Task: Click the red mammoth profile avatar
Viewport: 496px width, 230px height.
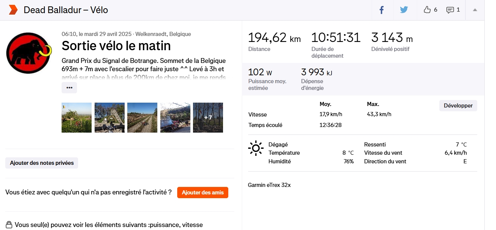Action: pos(29,53)
